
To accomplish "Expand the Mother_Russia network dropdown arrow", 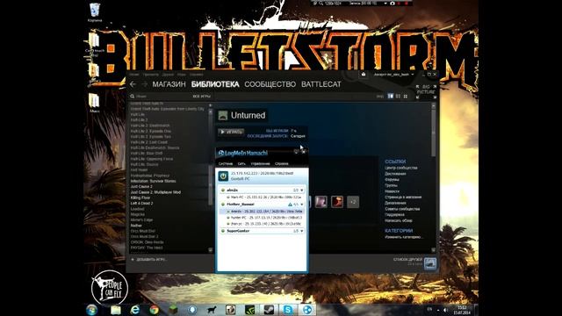I will (302, 205).
